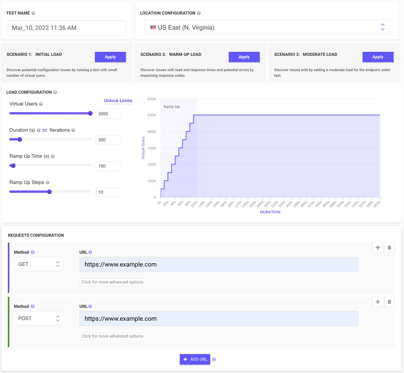Click the URL help icon for the GET request
This screenshot has width=404, height=373.
click(x=90, y=252)
